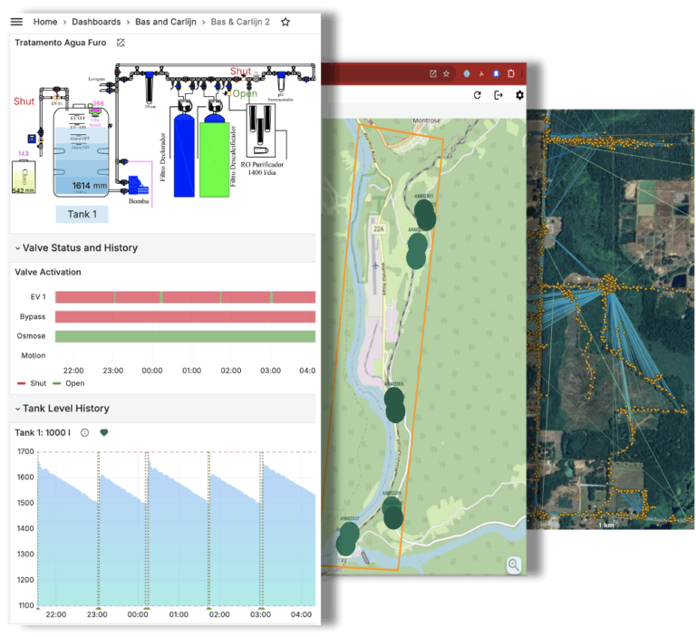Viewport: 696px width, 637px height.
Task: Open the hamburger navigation menu
Action: [x=16, y=22]
